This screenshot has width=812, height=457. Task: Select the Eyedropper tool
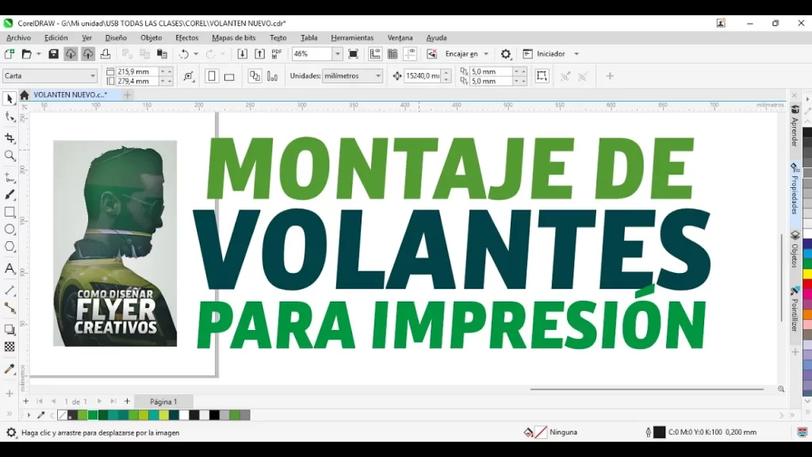[10, 369]
